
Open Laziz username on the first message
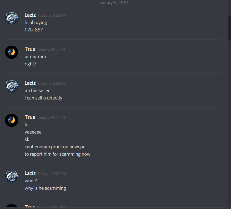click(x=30, y=15)
